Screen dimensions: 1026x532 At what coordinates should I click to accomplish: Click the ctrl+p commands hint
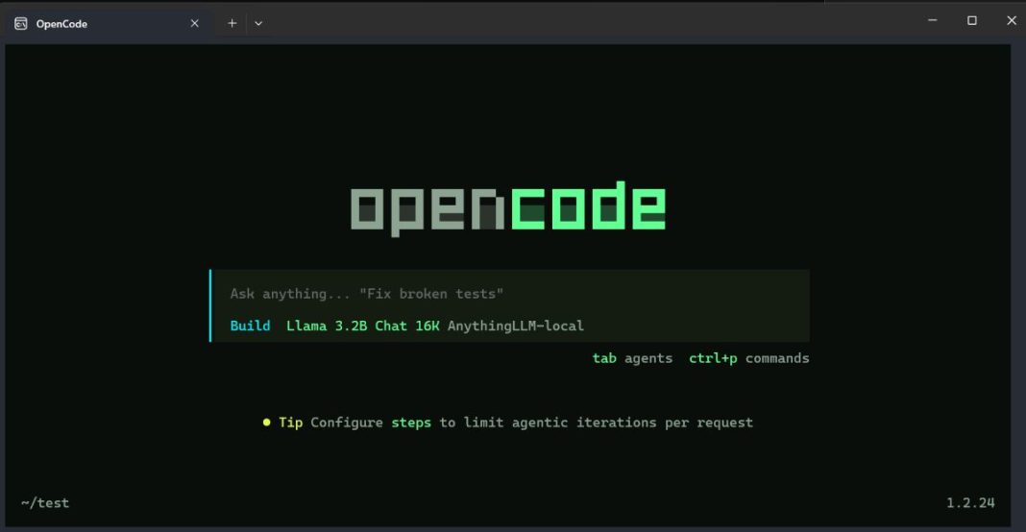[748, 358]
